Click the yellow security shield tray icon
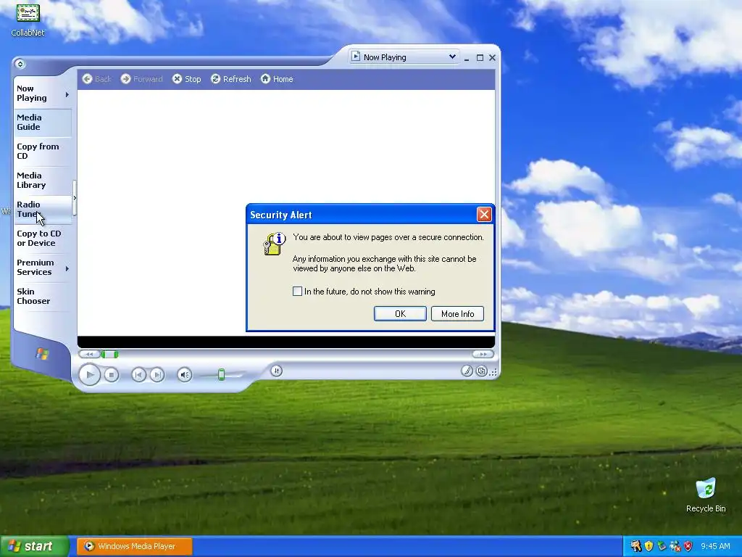742x557 pixels. click(x=649, y=546)
